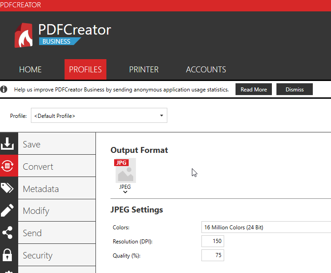Click the Send share icon
This screenshot has height=273, width=331.
pyautogui.click(x=7, y=233)
